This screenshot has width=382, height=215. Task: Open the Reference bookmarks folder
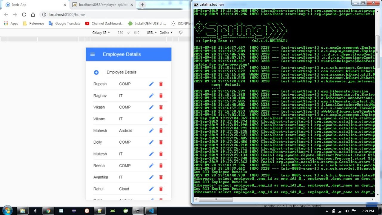click(33, 24)
